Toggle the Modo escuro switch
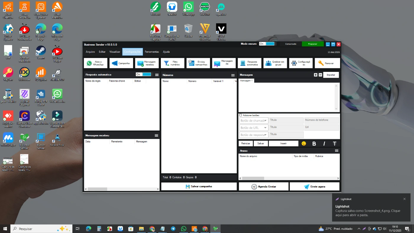The image size is (414, 233). click(x=267, y=44)
